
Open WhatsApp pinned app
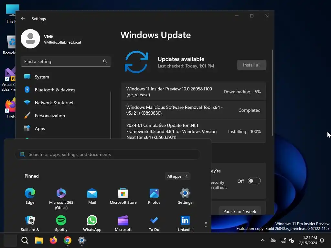92,223
